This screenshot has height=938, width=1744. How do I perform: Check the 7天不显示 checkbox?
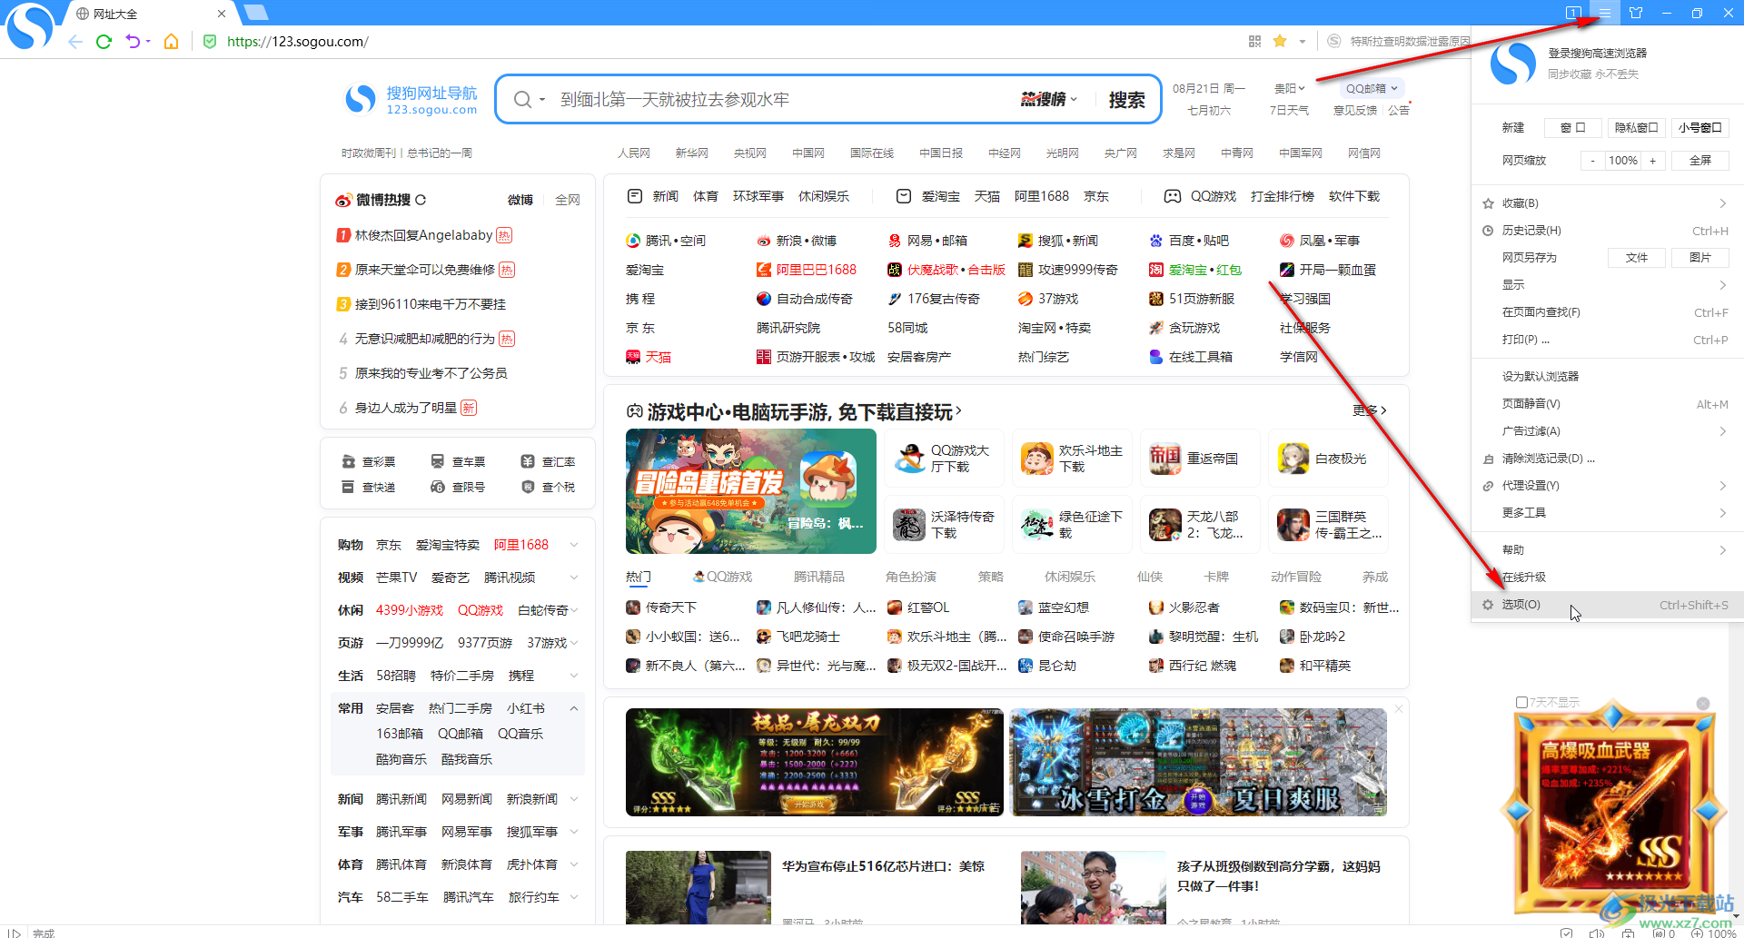pos(1521,702)
